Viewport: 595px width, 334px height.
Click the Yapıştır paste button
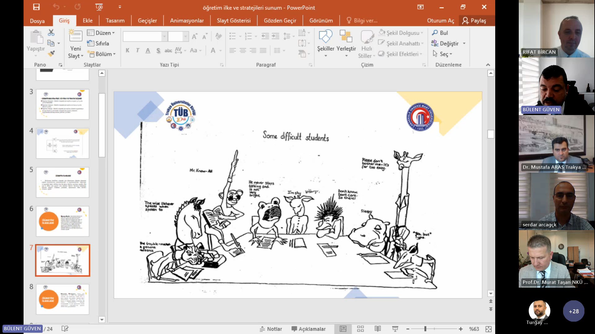pos(36,43)
